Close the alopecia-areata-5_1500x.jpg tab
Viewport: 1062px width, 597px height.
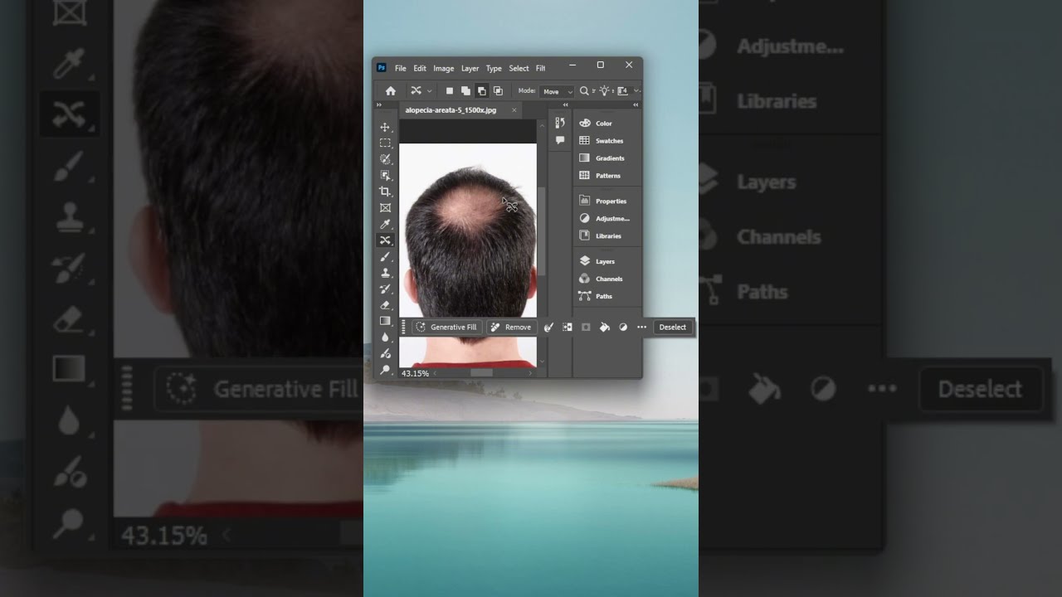click(514, 110)
